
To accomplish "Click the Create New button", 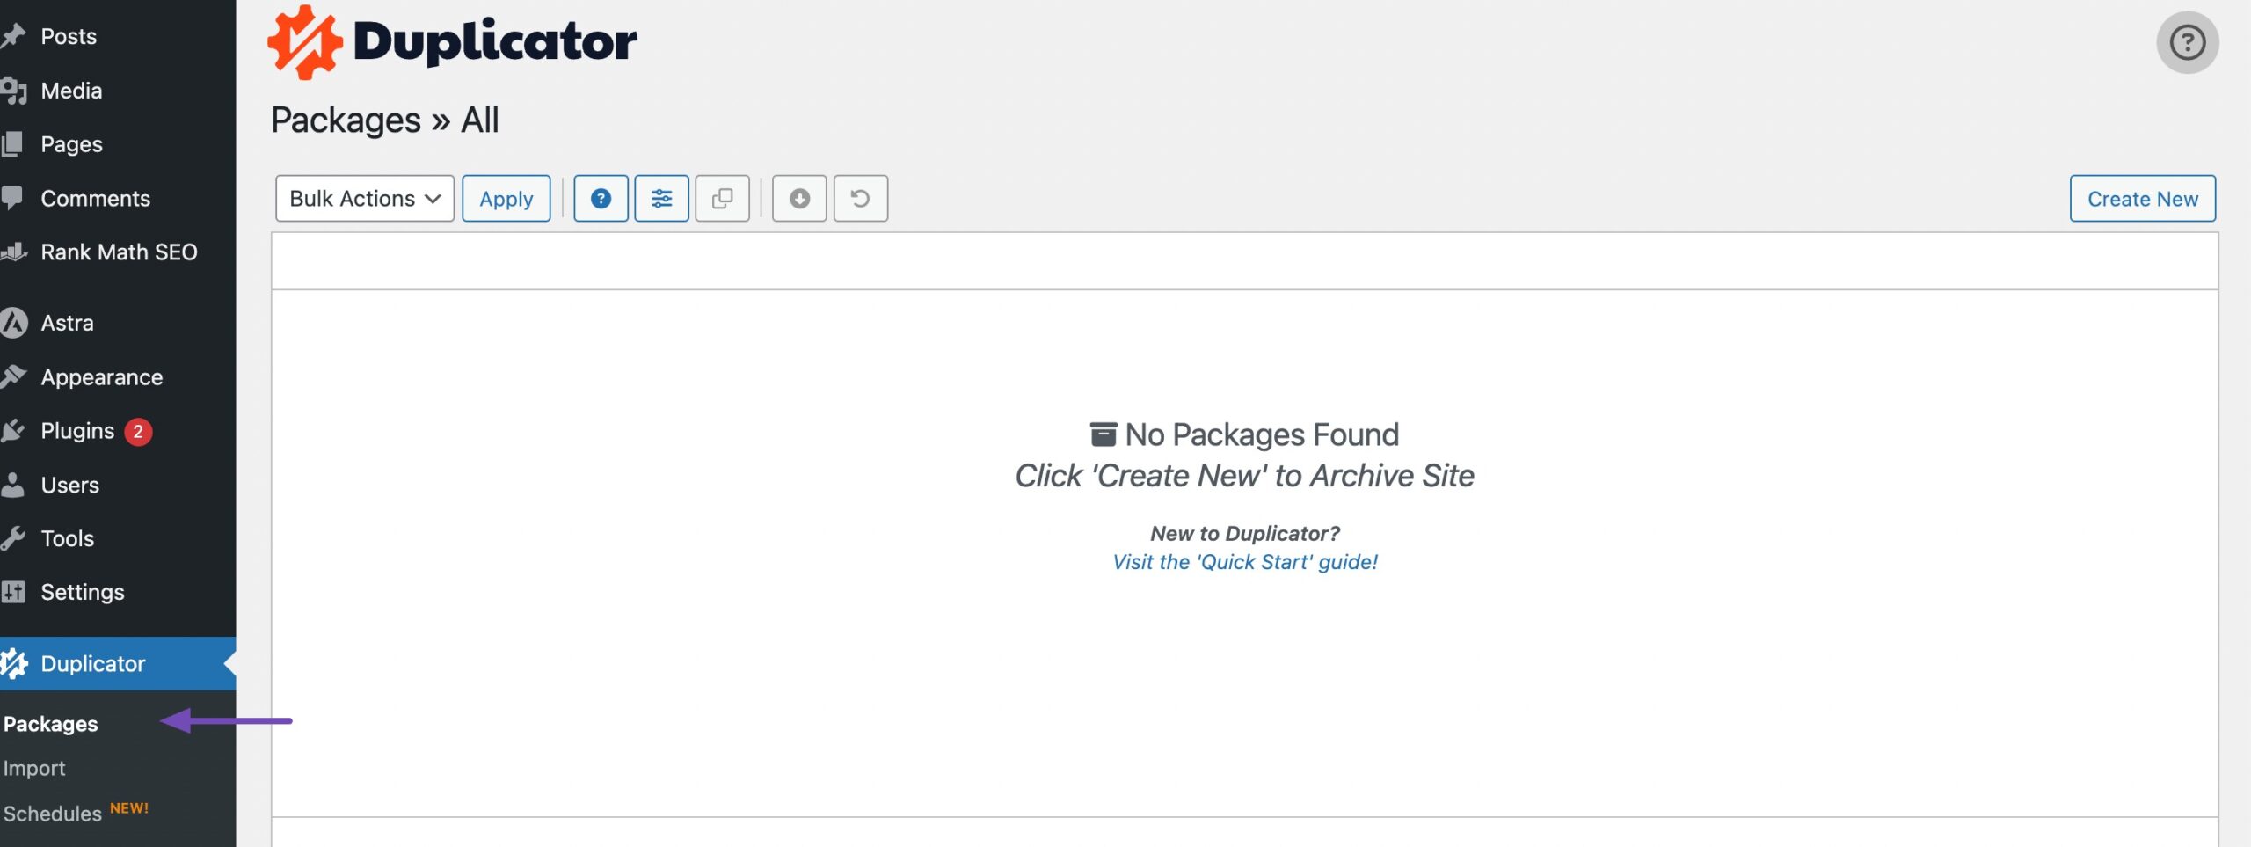I will (2142, 199).
